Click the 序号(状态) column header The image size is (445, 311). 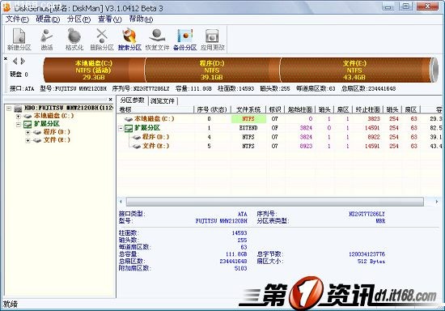(212, 109)
